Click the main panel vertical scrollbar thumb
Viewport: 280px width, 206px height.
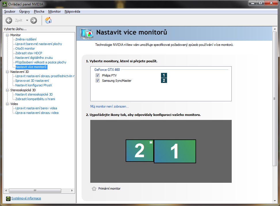tap(275, 99)
